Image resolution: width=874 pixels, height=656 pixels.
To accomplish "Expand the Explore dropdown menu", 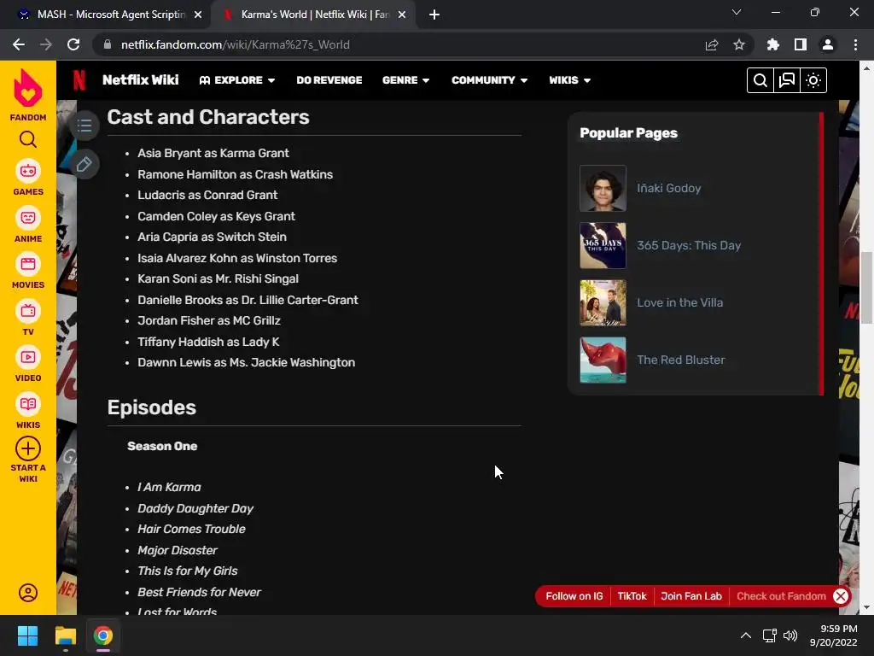I will coord(237,80).
